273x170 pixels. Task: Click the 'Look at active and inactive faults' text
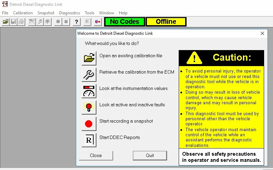[132, 105]
